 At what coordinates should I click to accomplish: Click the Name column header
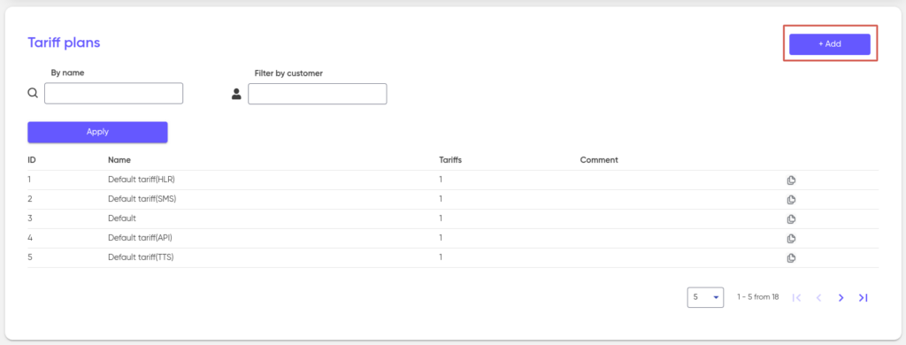click(119, 159)
